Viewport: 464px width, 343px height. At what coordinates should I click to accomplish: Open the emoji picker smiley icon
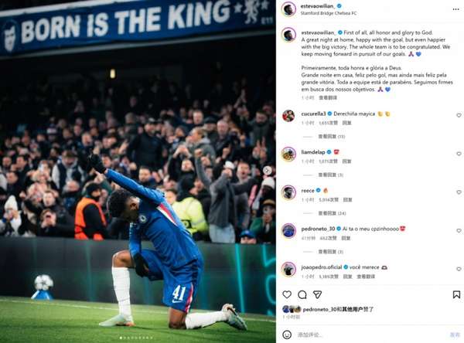[287, 335]
